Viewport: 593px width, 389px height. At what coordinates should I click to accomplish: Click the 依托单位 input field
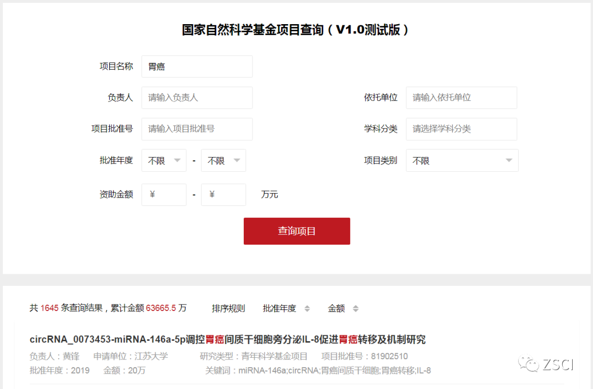pyautogui.click(x=461, y=98)
